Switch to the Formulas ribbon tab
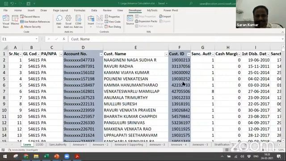 click(x=80, y=10)
